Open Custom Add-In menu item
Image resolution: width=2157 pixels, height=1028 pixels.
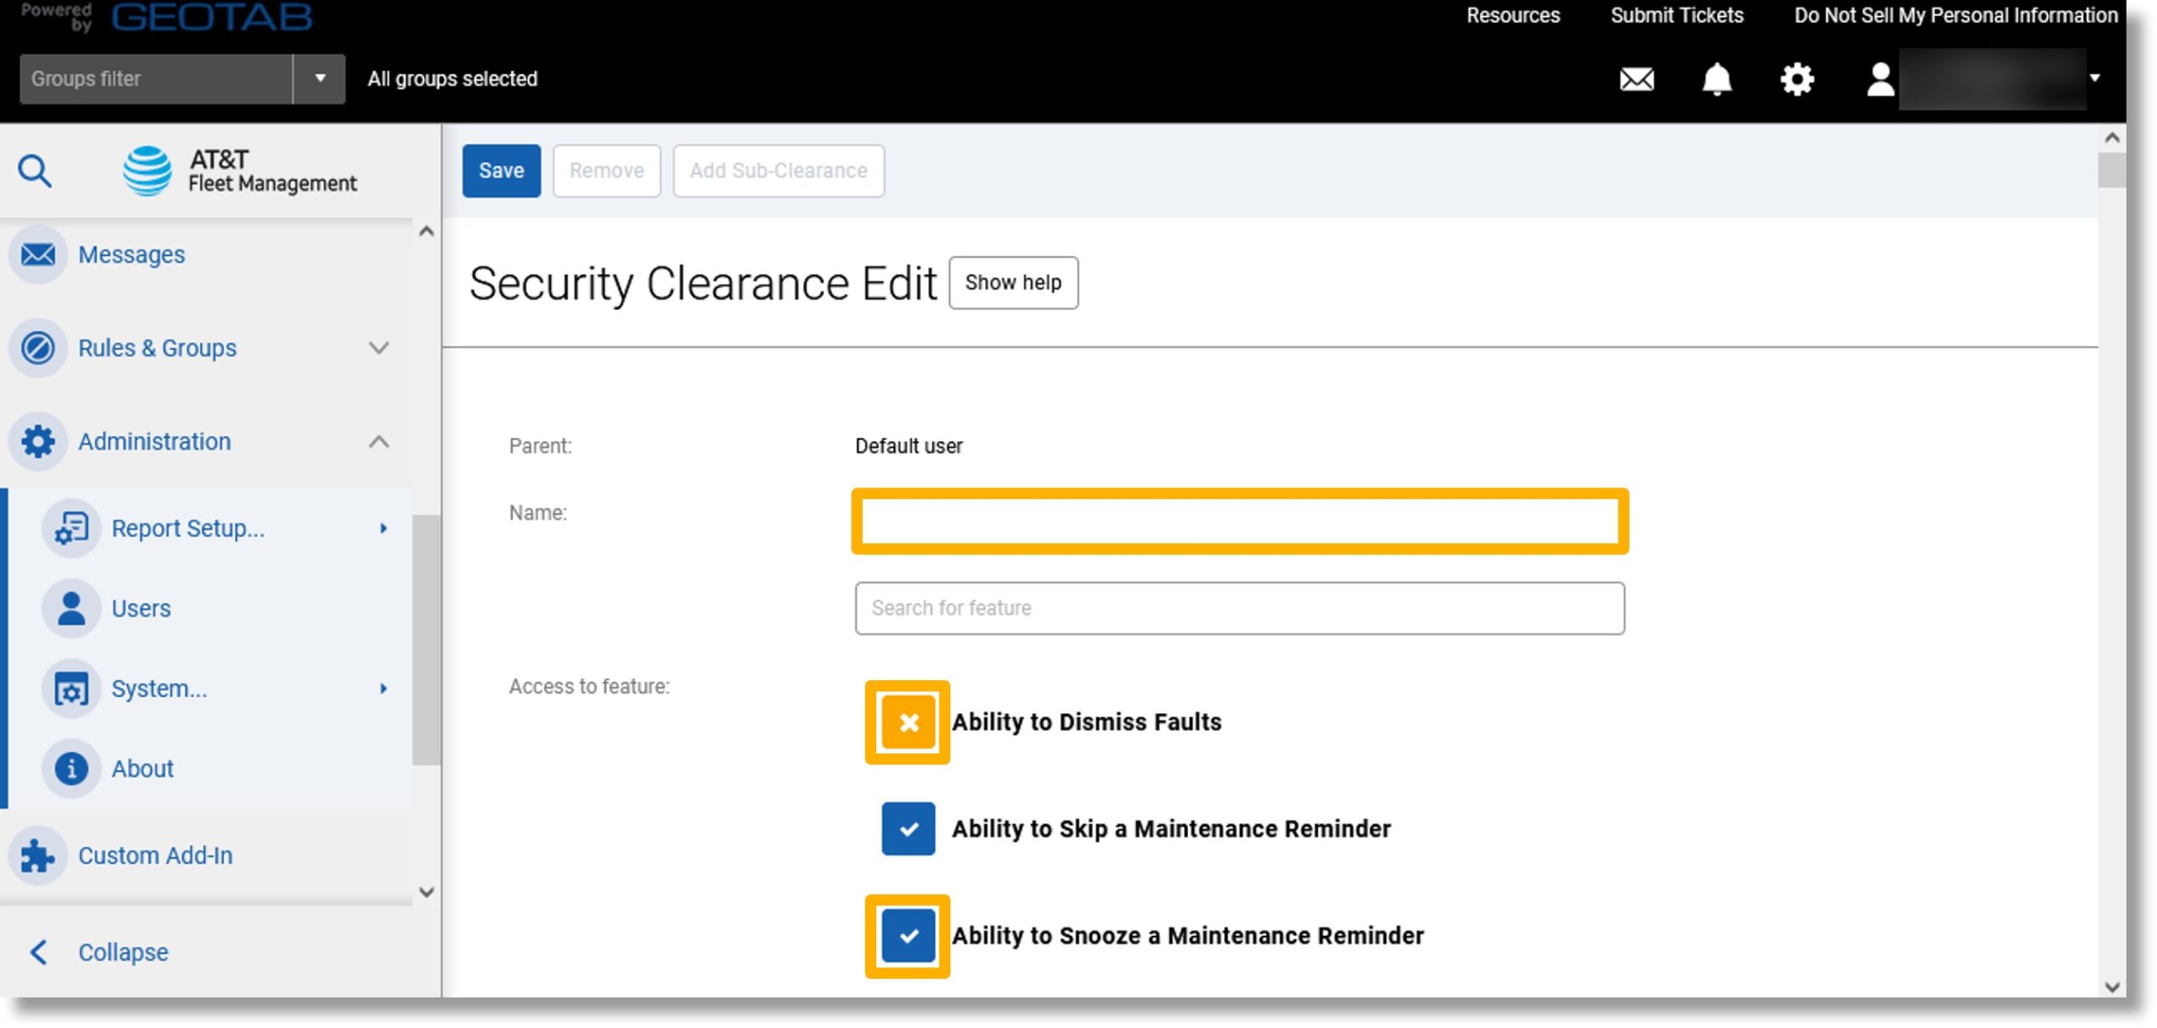pyautogui.click(x=155, y=855)
